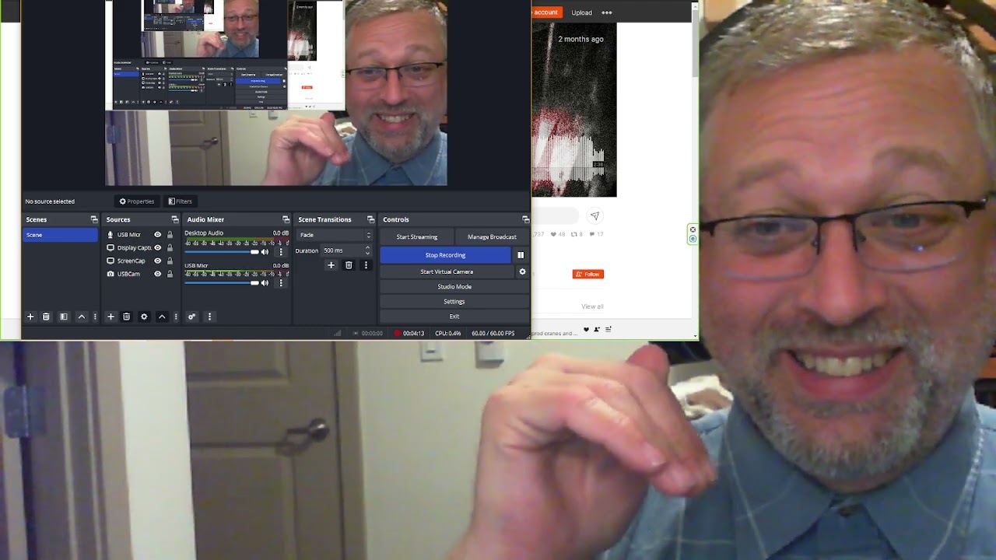Viewport: 996px width, 560px height.
Task: Open Audio Mixer toolbar menu
Action: [209, 317]
